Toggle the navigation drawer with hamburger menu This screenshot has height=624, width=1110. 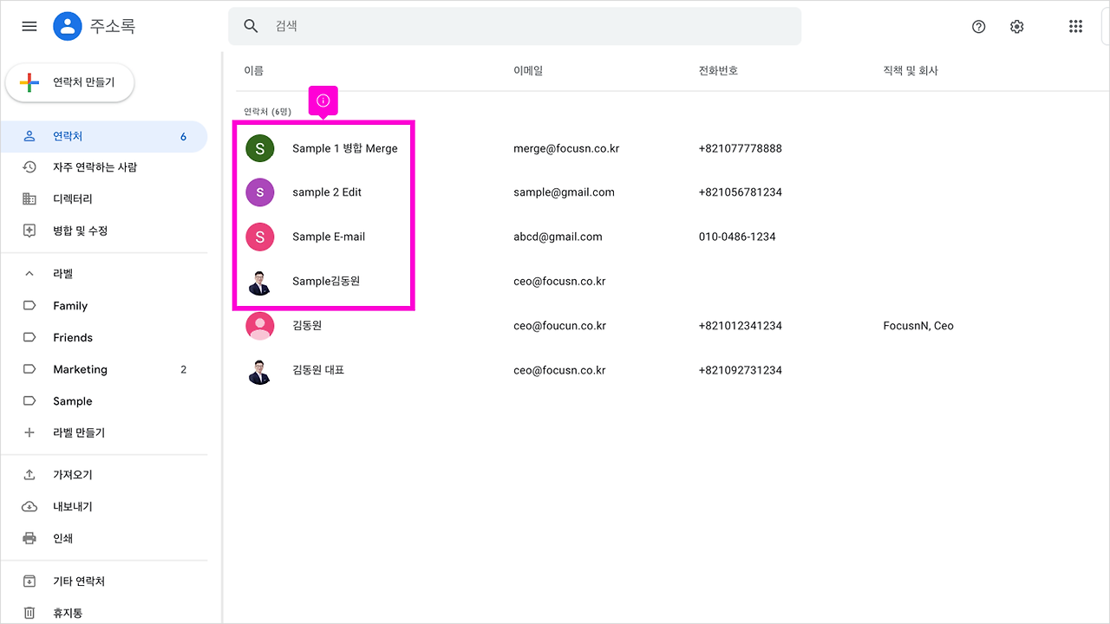tap(29, 26)
